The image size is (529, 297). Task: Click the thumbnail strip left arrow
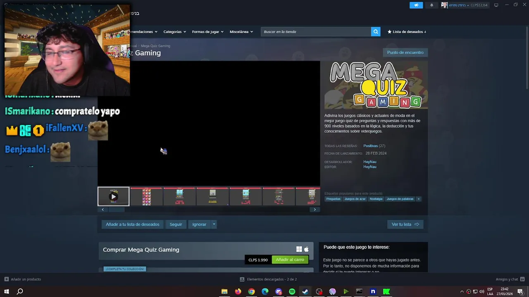click(102, 210)
